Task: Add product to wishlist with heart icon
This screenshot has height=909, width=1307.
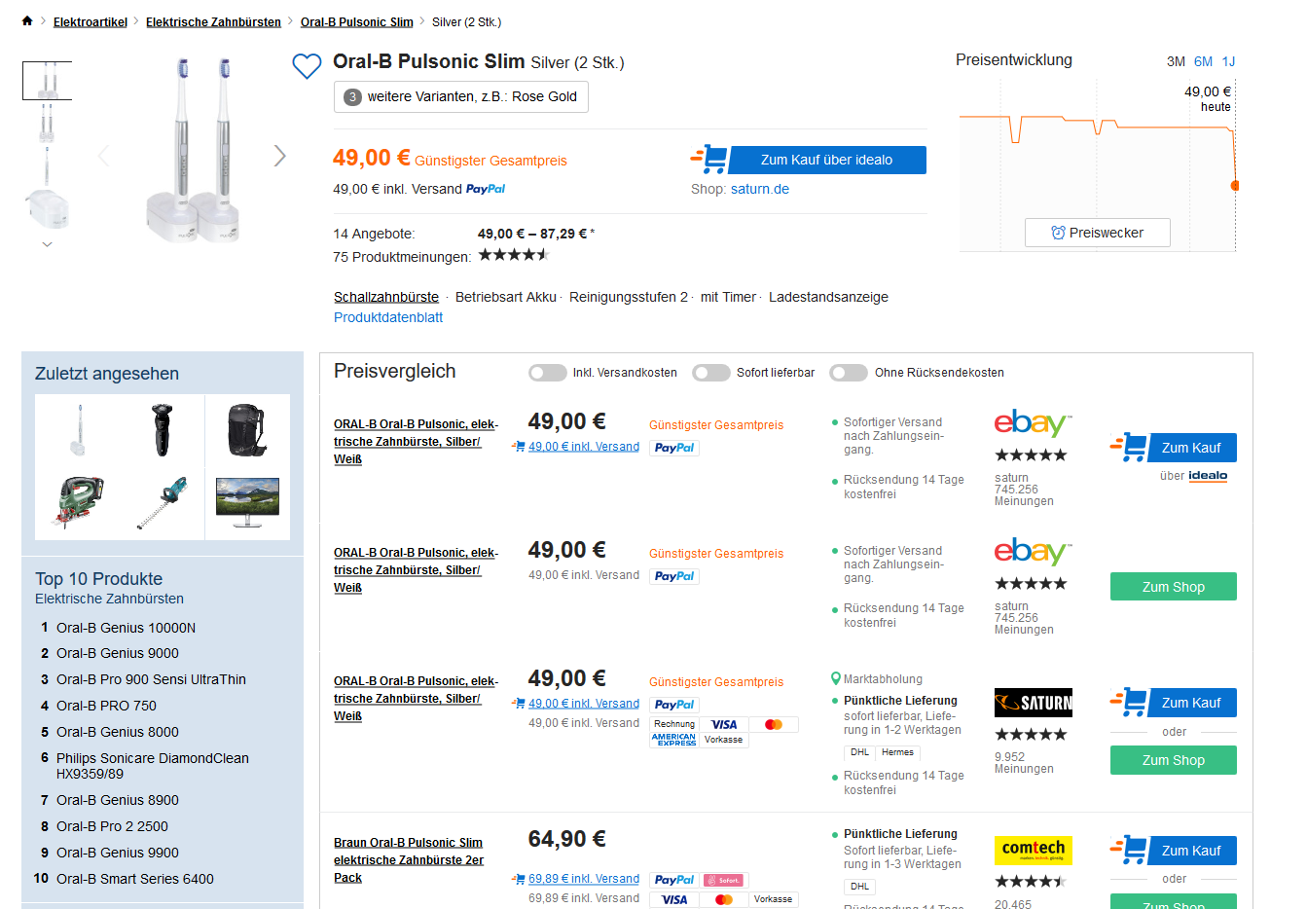Action: point(307,66)
